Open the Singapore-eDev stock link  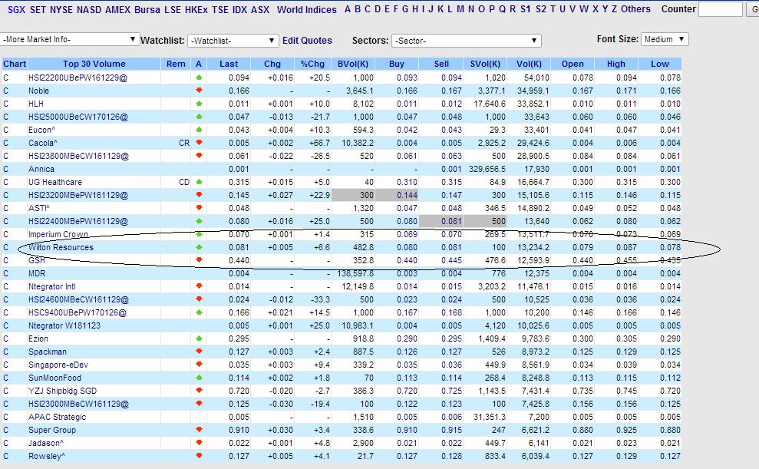tap(58, 365)
